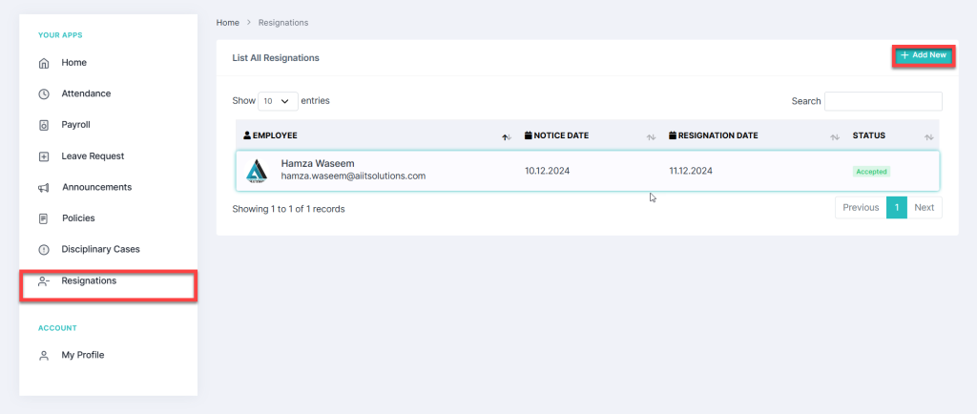Click the Policies document icon

(43, 218)
